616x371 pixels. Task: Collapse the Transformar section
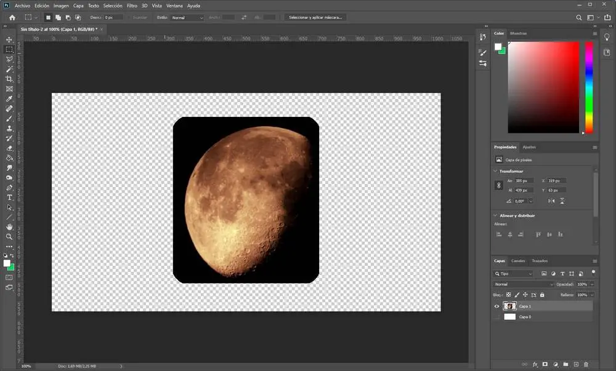(496, 171)
